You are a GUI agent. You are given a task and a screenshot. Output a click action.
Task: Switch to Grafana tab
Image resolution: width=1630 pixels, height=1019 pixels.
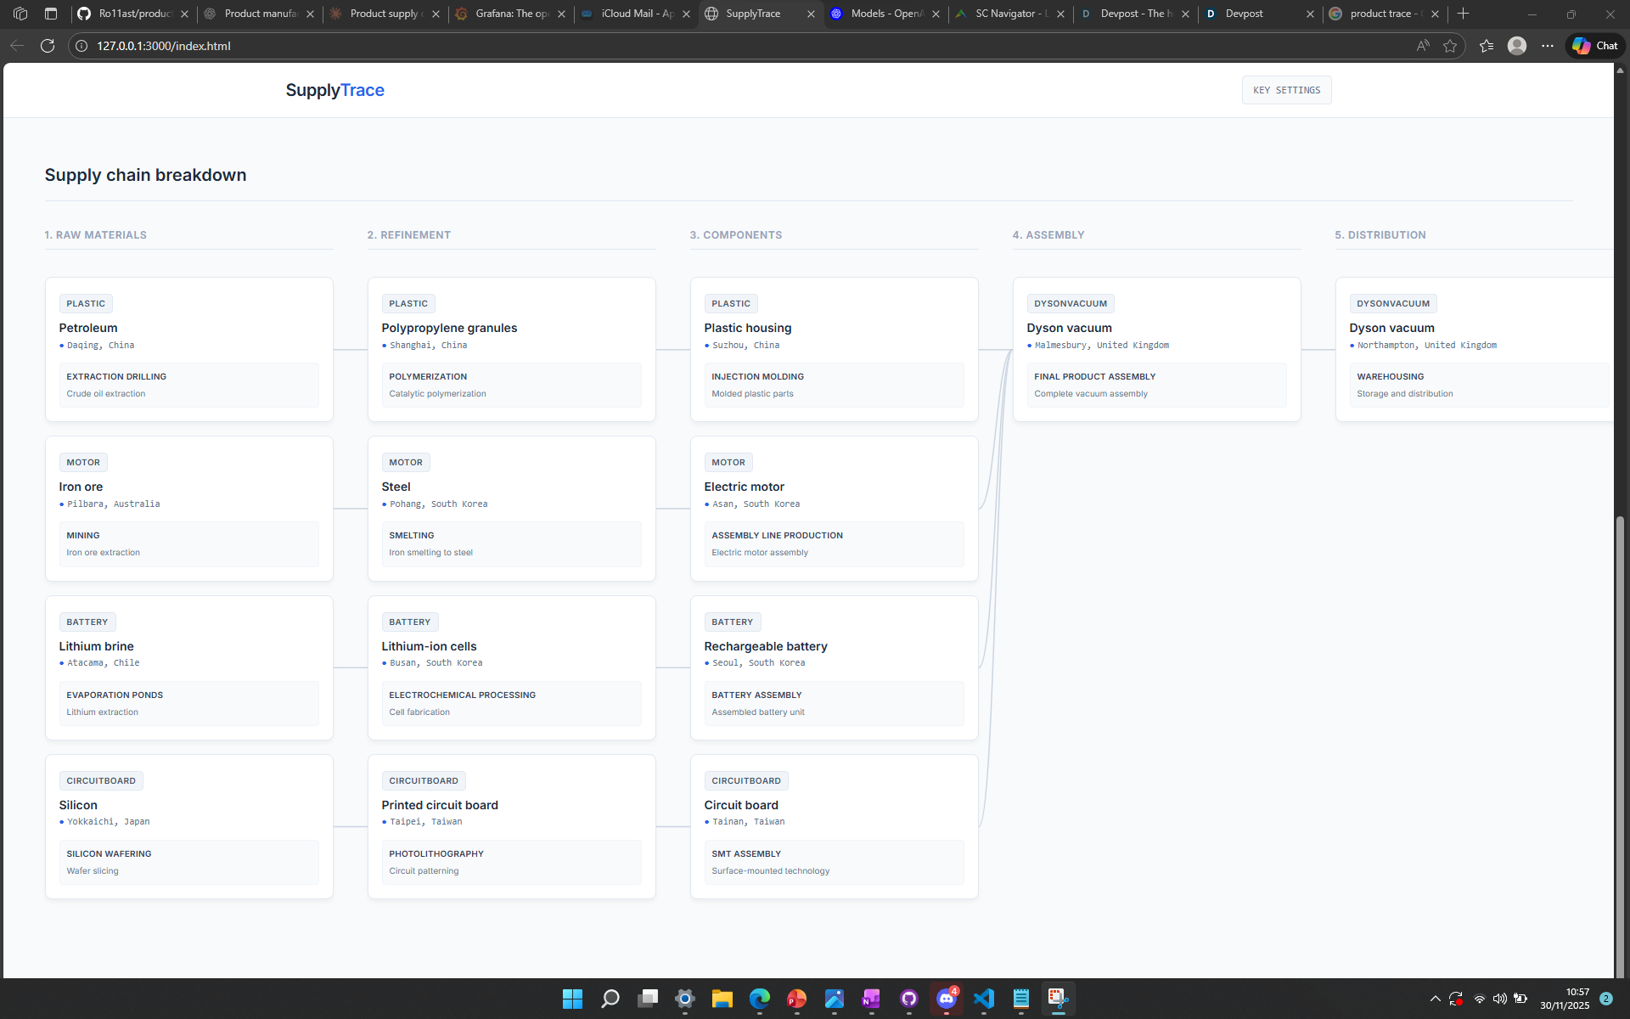(510, 14)
